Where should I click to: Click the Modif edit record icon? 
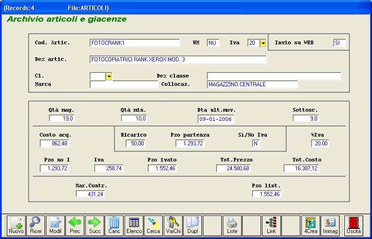click(x=55, y=226)
